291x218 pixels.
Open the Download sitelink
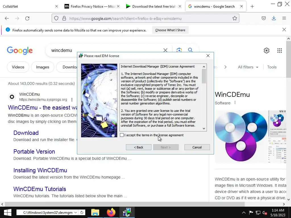pyautogui.click(x=26, y=133)
